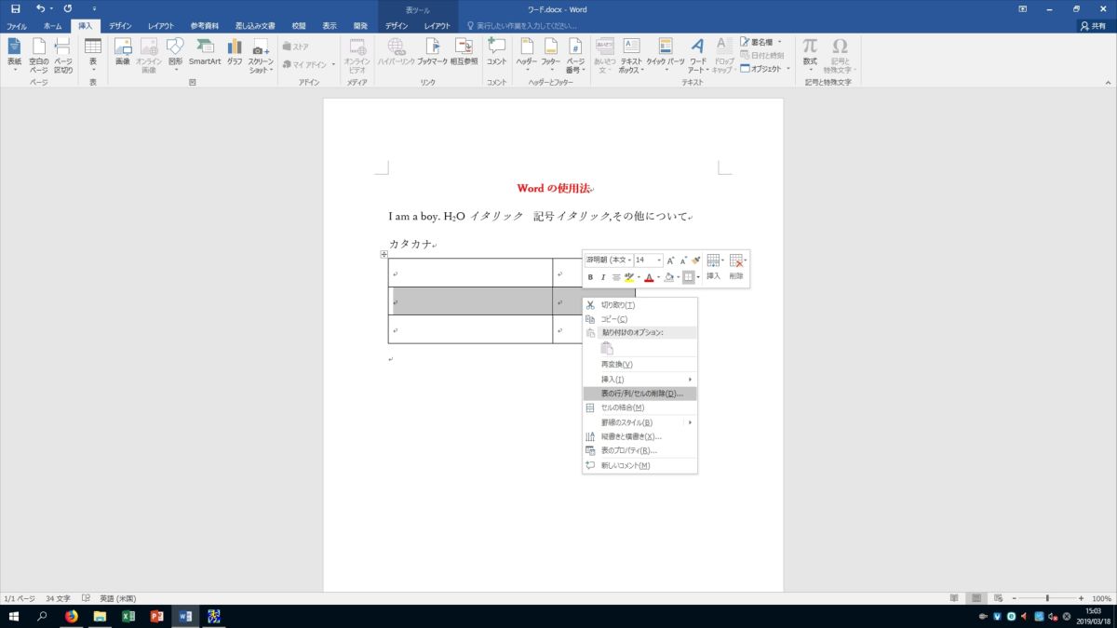Choose コピー (Copy) from context menu

click(639, 319)
